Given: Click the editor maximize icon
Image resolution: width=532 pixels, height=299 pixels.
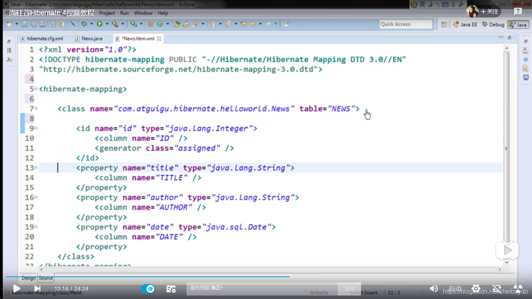Looking at the screenshot, I should [509, 38].
